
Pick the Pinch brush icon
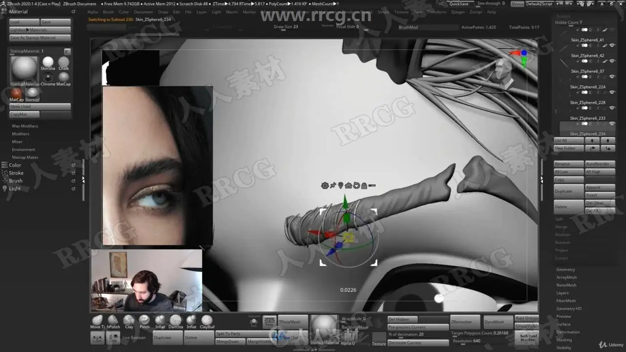coord(144,320)
